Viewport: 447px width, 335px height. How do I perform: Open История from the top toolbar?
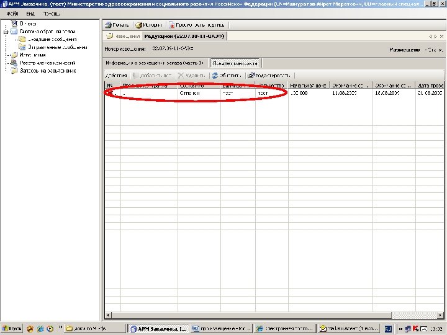click(x=149, y=25)
